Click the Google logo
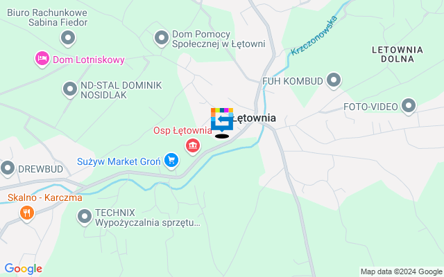This screenshot has width=444, height=277. (24, 269)
